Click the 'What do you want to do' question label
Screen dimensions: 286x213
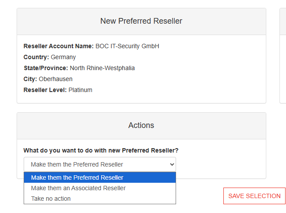[101, 150]
